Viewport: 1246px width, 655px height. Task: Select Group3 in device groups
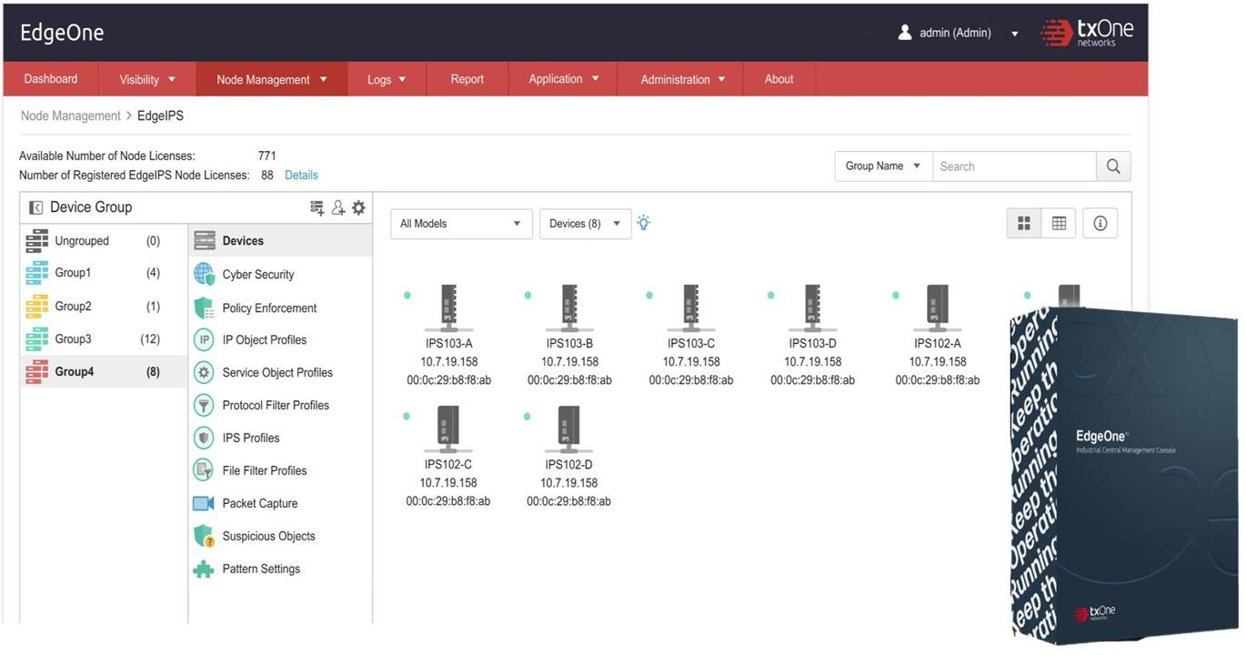73,338
